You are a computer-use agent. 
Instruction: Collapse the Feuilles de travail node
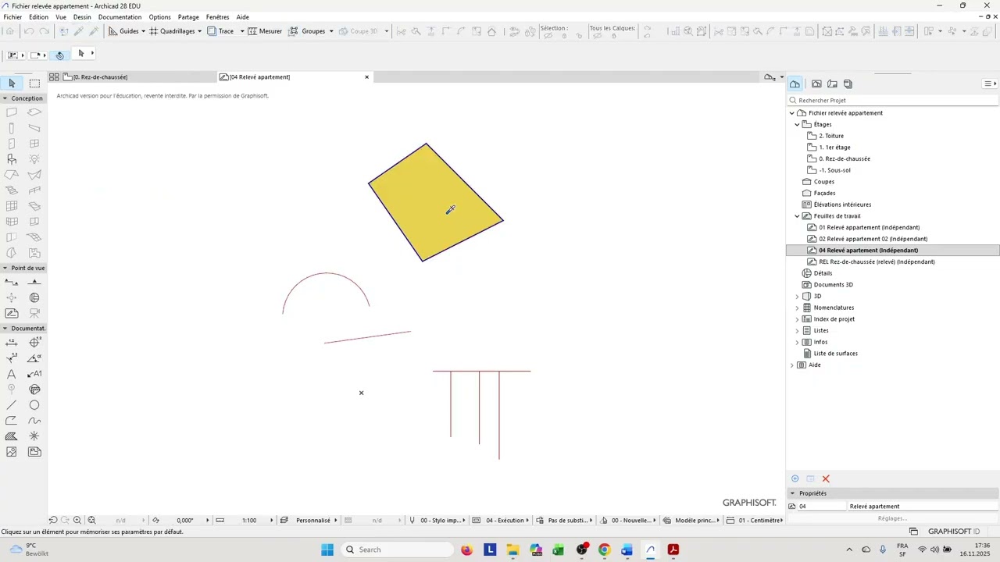(x=797, y=216)
